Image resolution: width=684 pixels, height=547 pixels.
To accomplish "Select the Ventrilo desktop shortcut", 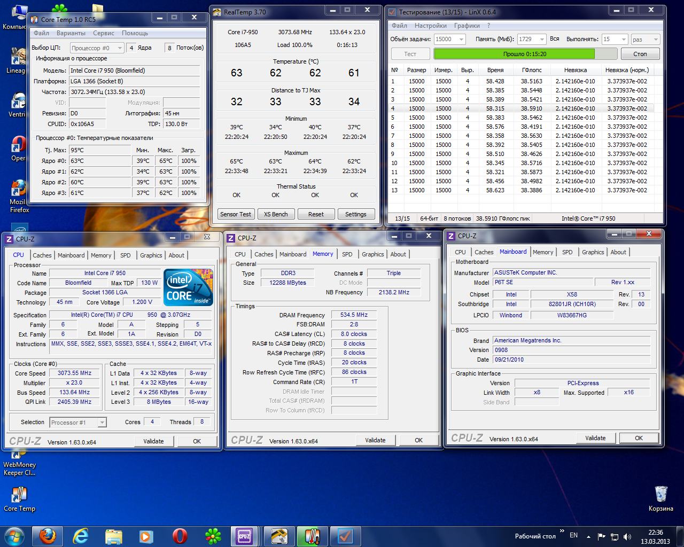I will tap(18, 104).
